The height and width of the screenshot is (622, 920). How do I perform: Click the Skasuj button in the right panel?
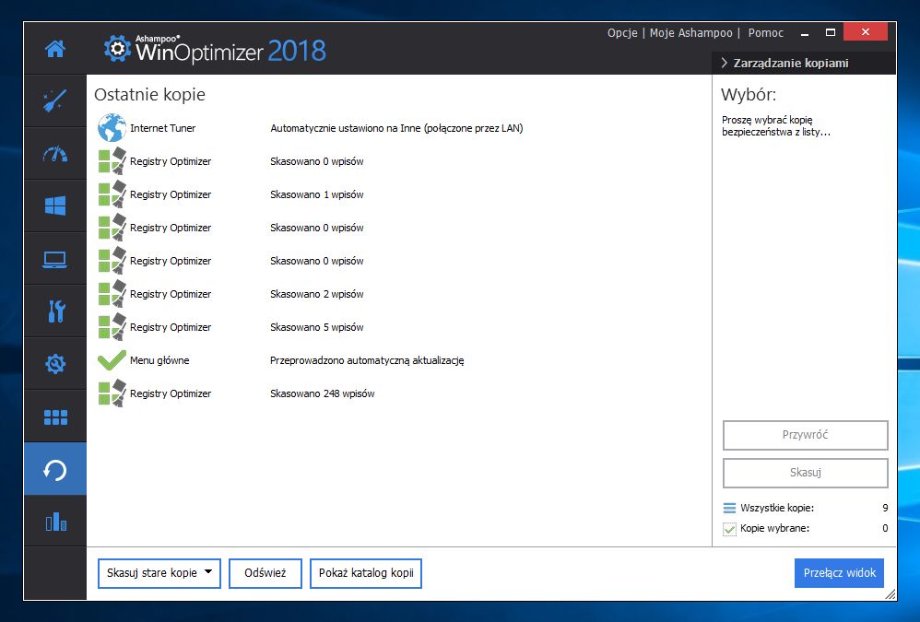point(805,473)
